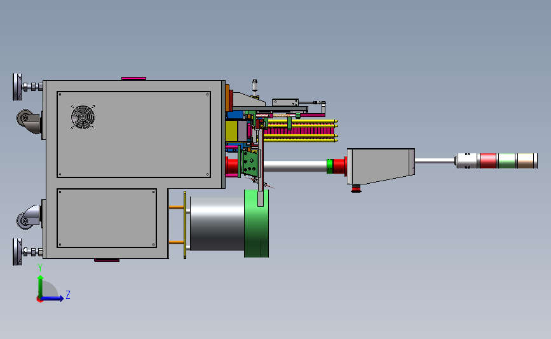
Task: Pick the upper caster wheel
Action: [x=25, y=118]
